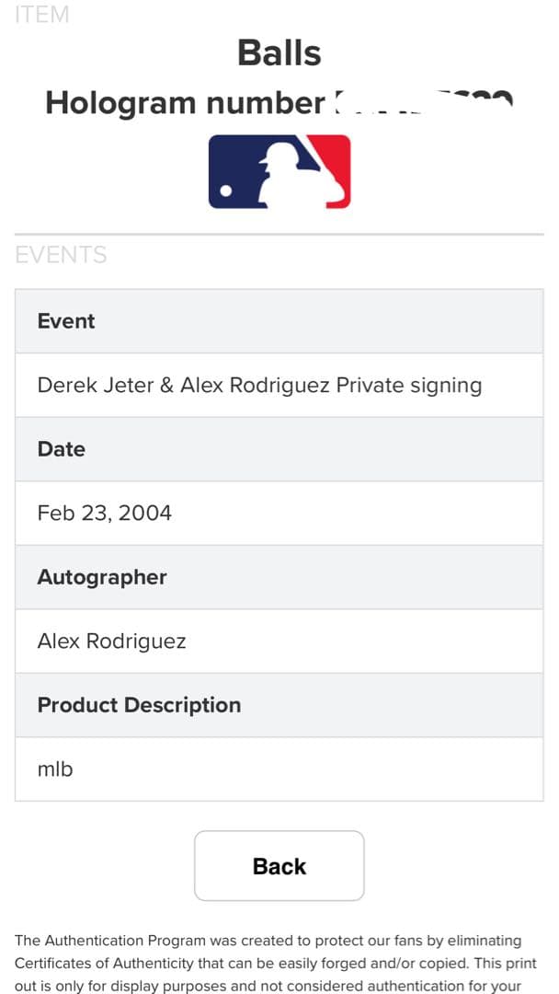Select the Product Description header row
Viewport: 559px width, 994px height.
tap(279, 705)
